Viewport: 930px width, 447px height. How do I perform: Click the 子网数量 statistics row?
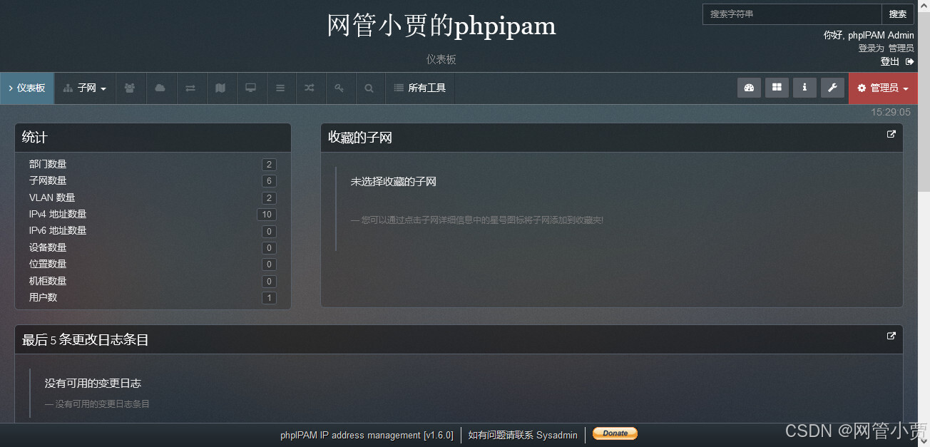[153, 181]
